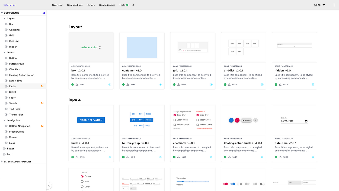
Task: Collapse the Navigation tree group
Action: [x=5, y=120]
